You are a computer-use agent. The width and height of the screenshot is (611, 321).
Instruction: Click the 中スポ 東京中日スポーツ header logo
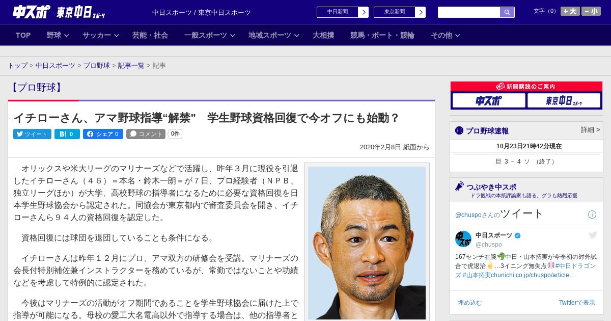pos(59,12)
